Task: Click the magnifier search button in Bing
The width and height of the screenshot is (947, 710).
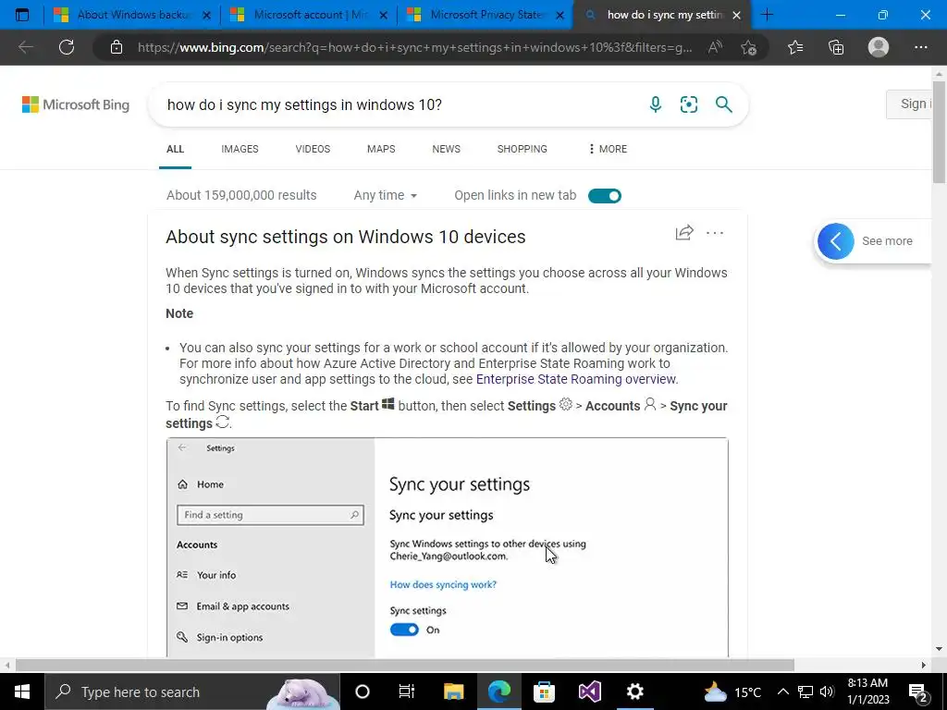Action: pyautogui.click(x=723, y=104)
